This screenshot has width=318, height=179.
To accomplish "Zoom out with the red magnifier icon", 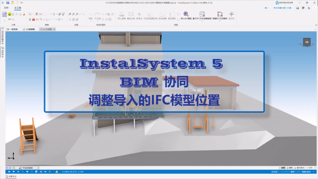I will [x=73, y=14].
